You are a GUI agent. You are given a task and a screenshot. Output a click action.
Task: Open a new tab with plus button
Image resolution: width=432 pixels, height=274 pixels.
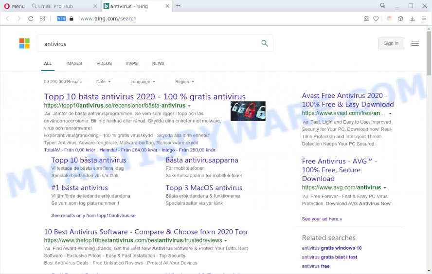178,6
